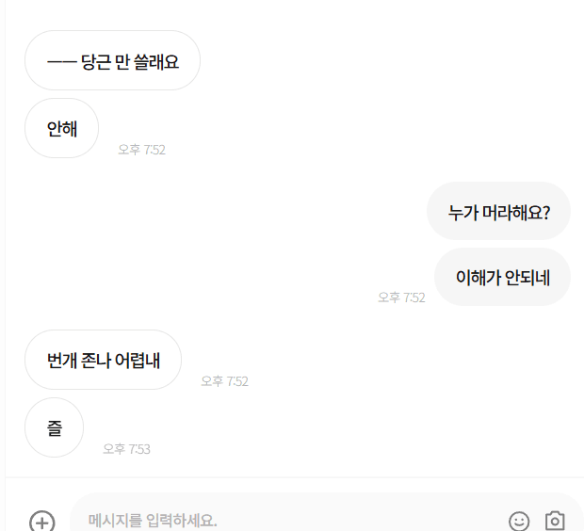Click the sent message 이해가 안되네
The height and width of the screenshot is (531, 584).
point(502,277)
